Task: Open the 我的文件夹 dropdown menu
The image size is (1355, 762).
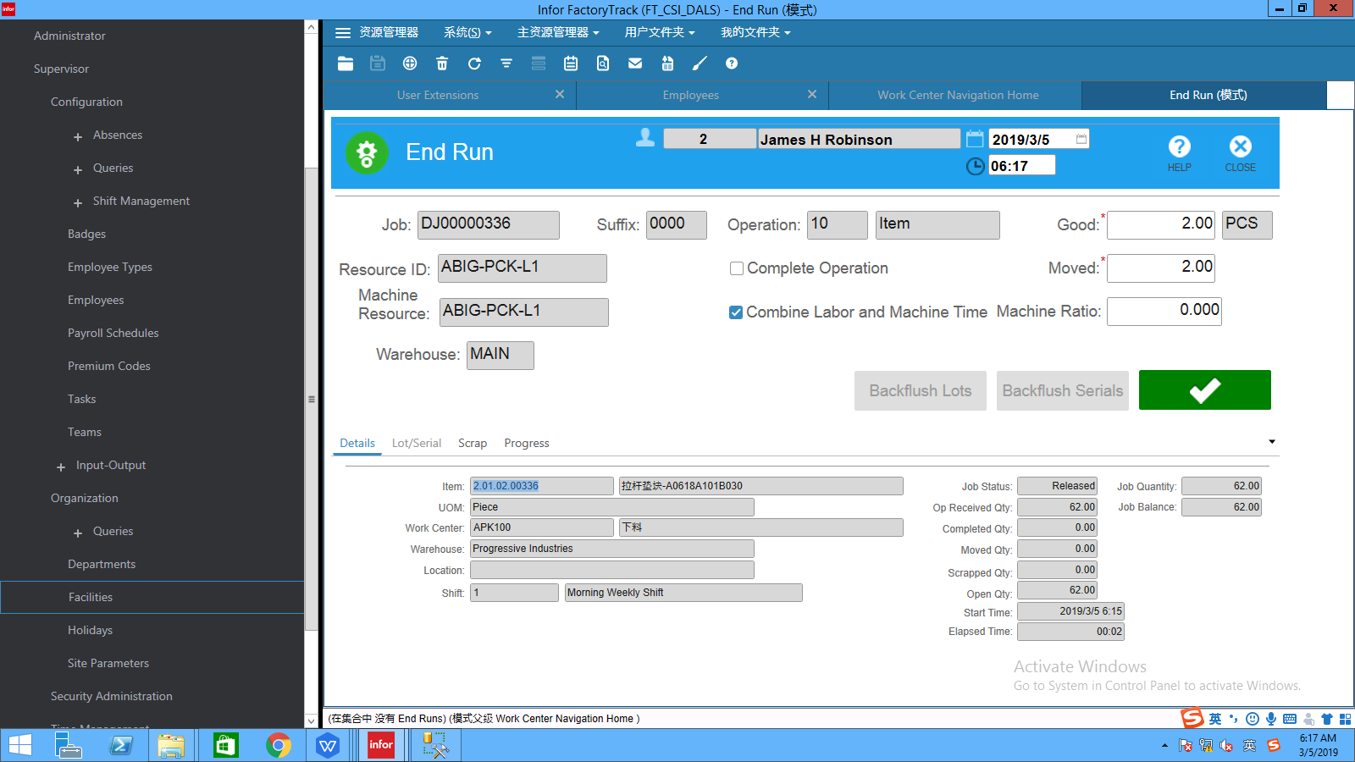Action: (755, 33)
